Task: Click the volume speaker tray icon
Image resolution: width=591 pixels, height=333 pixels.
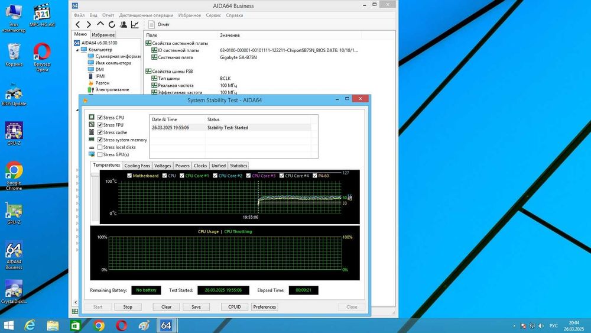Action: [541, 326]
